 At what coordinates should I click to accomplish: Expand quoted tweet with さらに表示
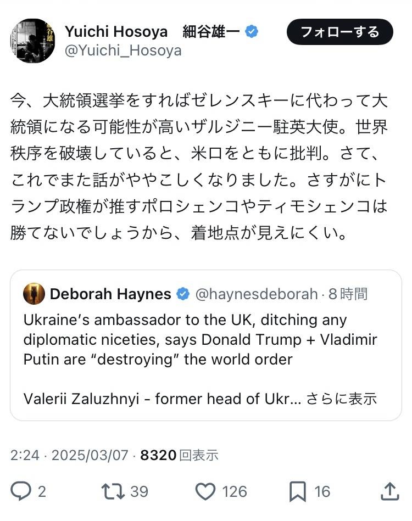[x=341, y=398]
